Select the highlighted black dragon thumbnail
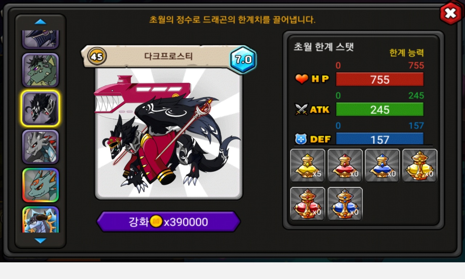 tap(40, 109)
